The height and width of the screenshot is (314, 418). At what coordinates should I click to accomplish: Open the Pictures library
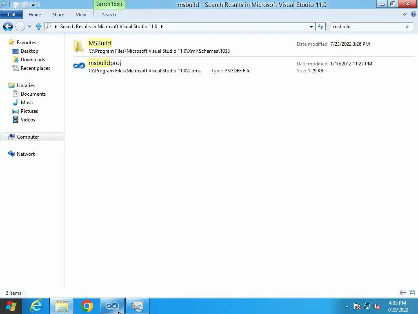[x=29, y=111]
